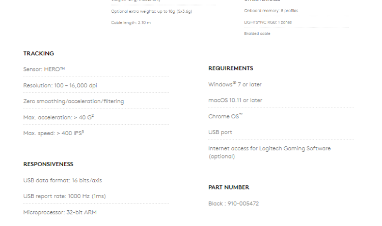382x226 pixels.
Task: Click Zero smoothing/acceleration/filtering text
Action: (x=73, y=102)
